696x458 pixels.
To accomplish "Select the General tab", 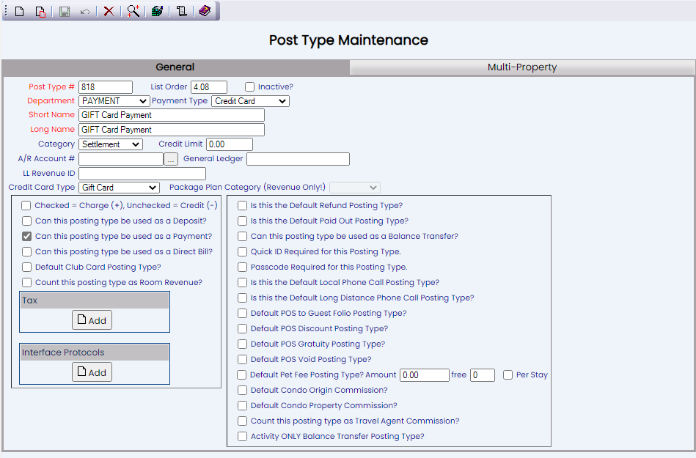I will [x=175, y=67].
